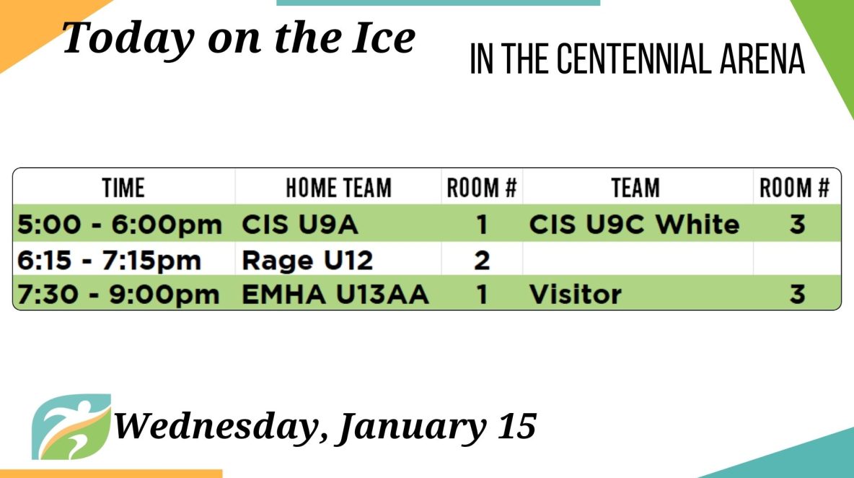
Task: Click room 3 in CIS U9C White row
Action: click(797, 225)
